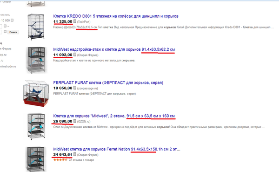This screenshot has width=279, height=172.
Task: Click the small icon beside price 11 325,00
Action: tap(75, 21)
